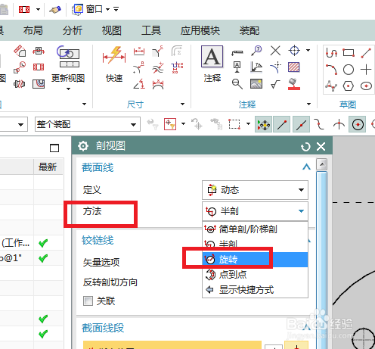Select the sketch Profile tool
The height and width of the screenshot is (349, 375).
click(331, 52)
